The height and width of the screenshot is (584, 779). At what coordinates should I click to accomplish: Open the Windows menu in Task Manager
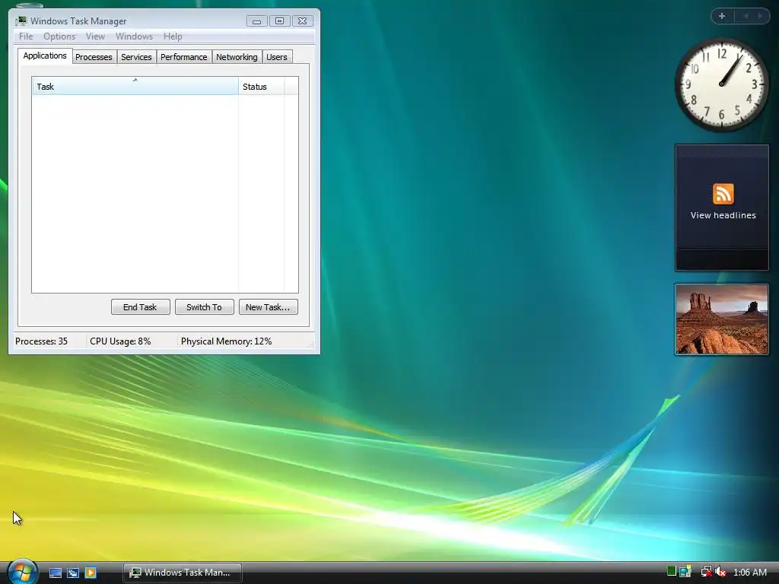[x=134, y=36]
